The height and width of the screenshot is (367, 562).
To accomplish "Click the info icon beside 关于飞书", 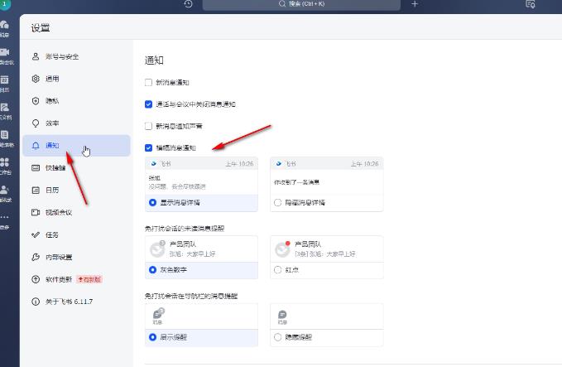I will [x=36, y=302].
